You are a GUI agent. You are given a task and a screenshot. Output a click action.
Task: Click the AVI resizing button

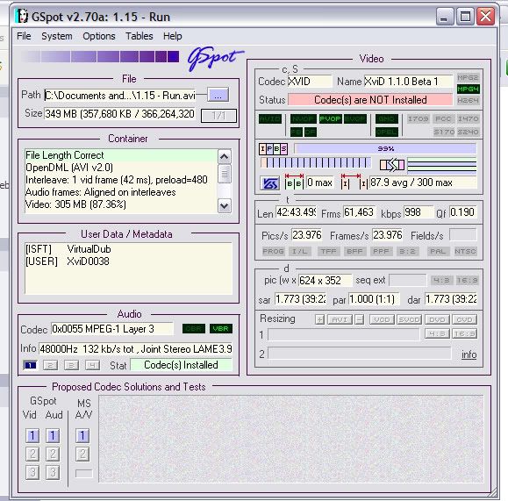click(x=340, y=320)
